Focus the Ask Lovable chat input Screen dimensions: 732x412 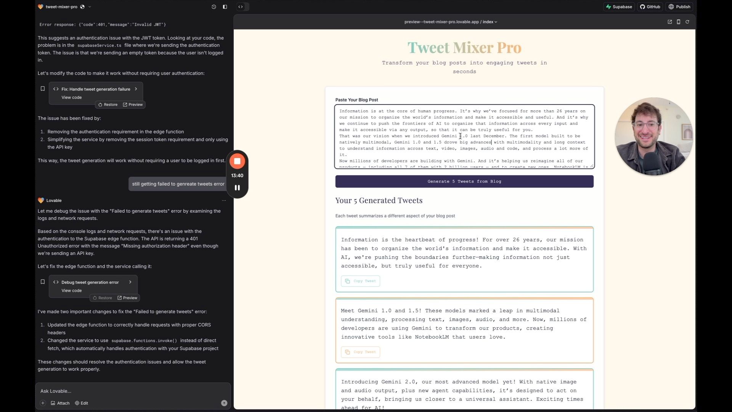(x=133, y=391)
